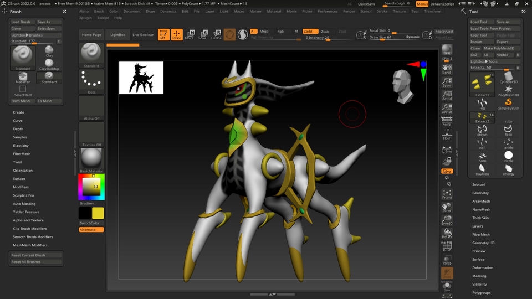Open the Stroke menu

tap(382, 11)
